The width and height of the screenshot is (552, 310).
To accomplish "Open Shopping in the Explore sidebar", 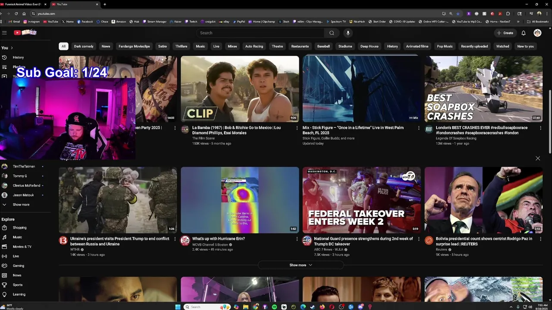I will pos(19,227).
